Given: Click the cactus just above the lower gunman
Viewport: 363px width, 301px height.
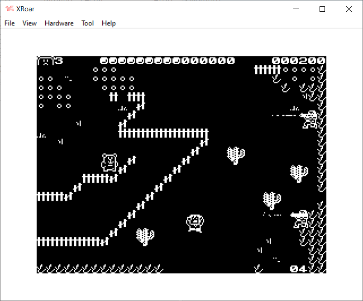Looking at the screenshot, I should click(x=272, y=200).
